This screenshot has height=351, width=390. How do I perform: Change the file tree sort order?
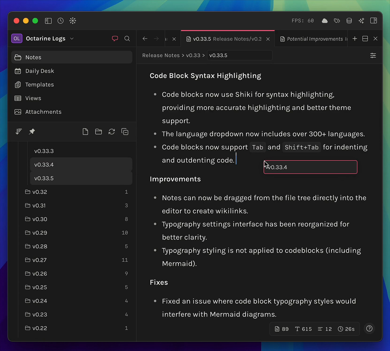click(x=19, y=132)
